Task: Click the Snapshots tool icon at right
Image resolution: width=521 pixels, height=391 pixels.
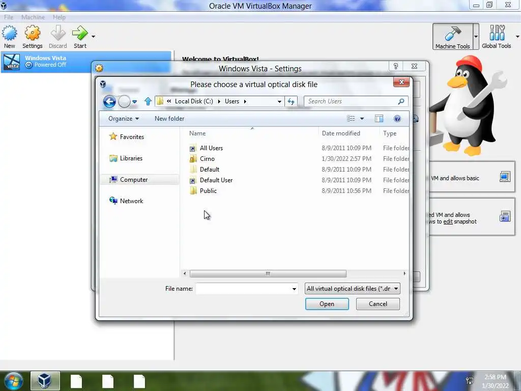Action: [x=505, y=216]
